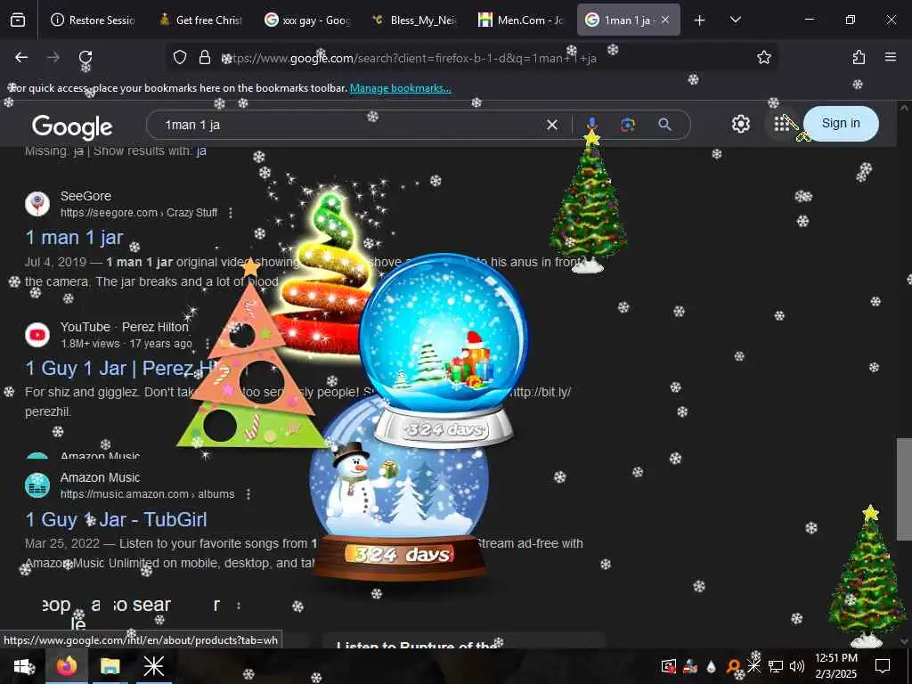Open the network status tray icon
The height and width of the screenshot is (684, 912).
click(x=776, y=666)
